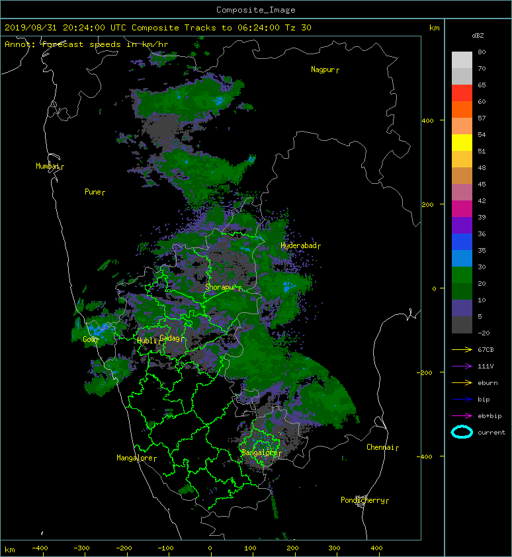Pick the blue 36 dBZ swatch
Image resolution: width=512 pixels, height=557 pixels.
tap(462, 241)
